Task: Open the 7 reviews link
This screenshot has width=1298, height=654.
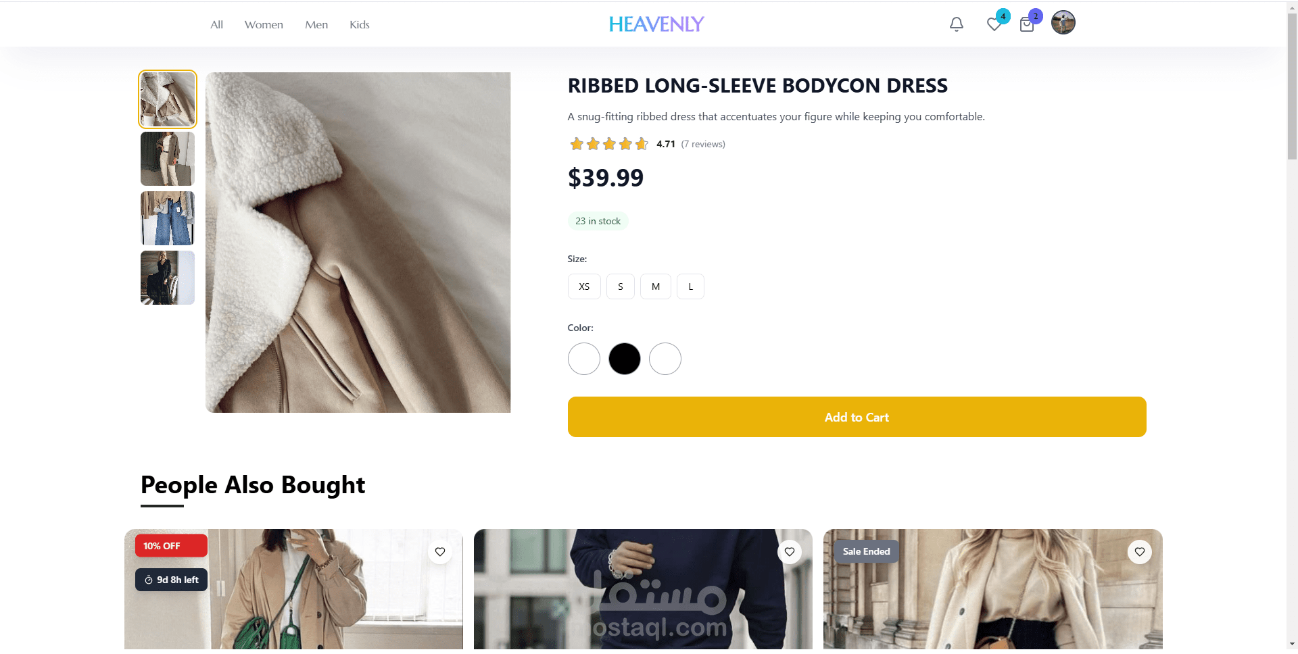Action: 703,145
